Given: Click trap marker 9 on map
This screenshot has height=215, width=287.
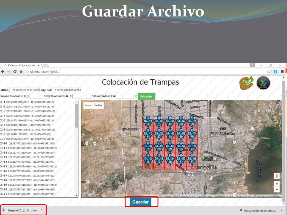Looking at the screenshot, I should coord(148,130).
